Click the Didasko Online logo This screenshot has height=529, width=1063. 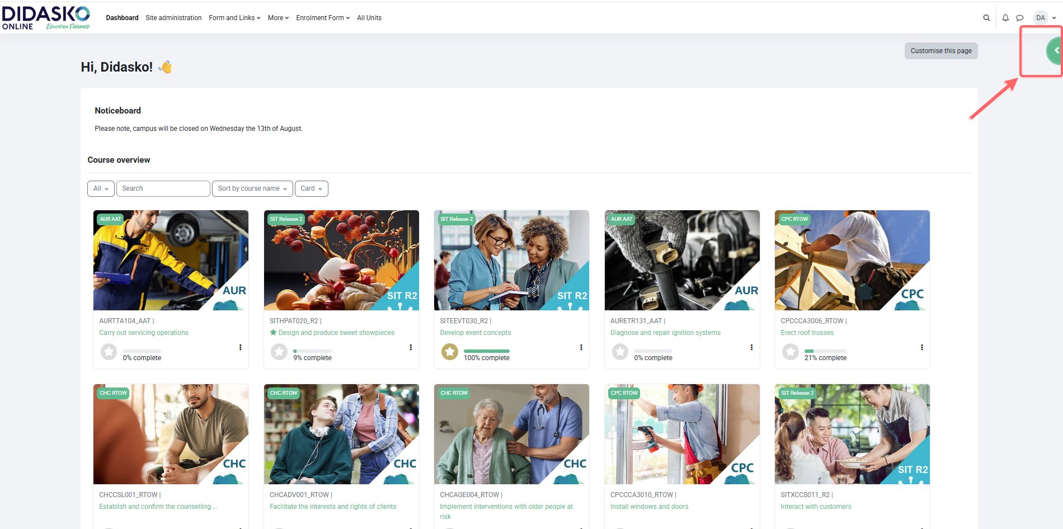click(x=46, y=18)
